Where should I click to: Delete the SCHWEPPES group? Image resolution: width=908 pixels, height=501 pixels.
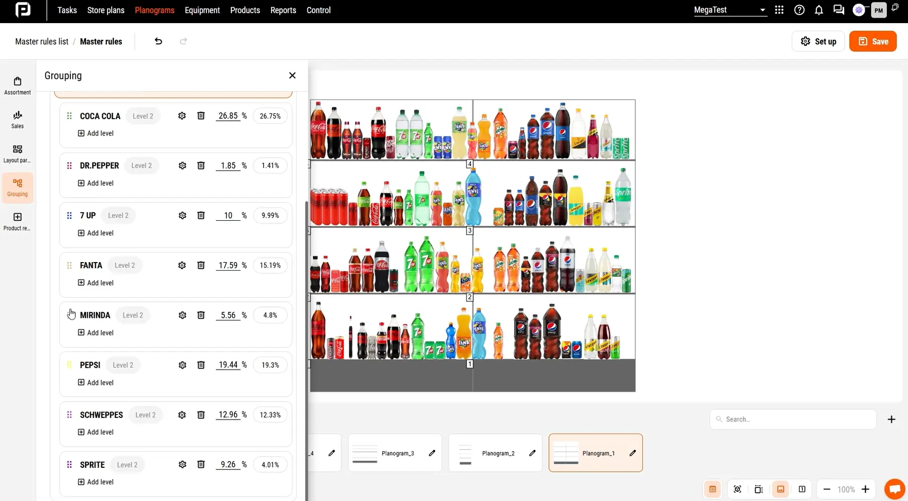[x=201, y=414]
